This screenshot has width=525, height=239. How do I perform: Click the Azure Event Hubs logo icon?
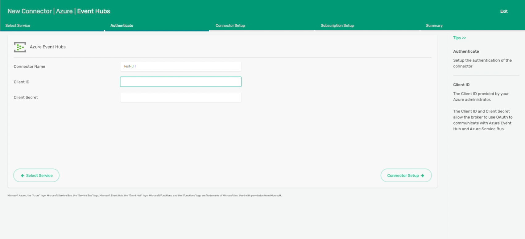20,47
